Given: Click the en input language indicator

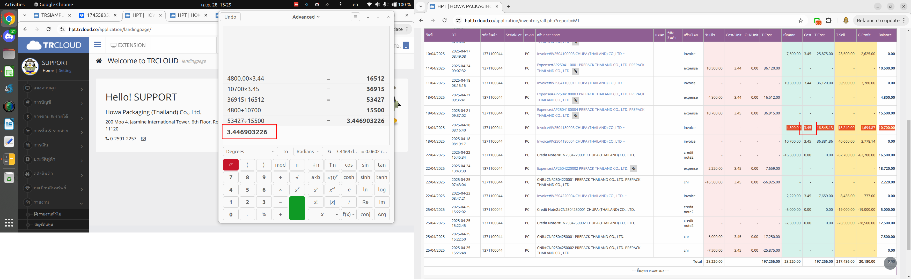Looking at the screenshot, I should [x=355, y=5].
